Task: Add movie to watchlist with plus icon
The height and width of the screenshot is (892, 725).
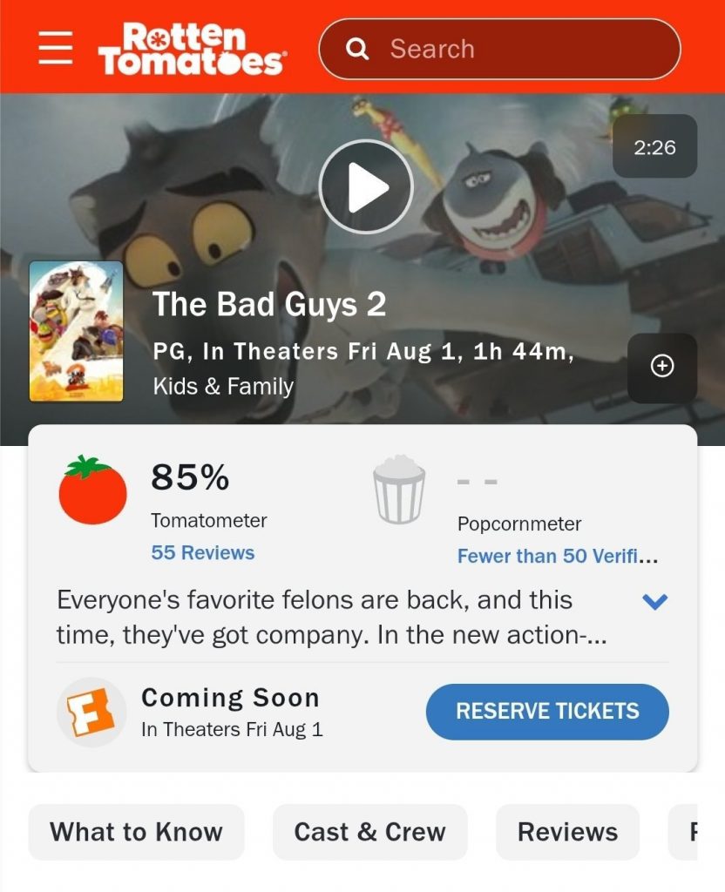Action: click(x=662, y=366)
